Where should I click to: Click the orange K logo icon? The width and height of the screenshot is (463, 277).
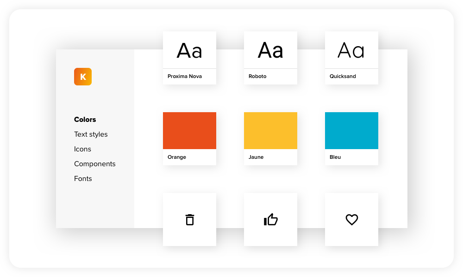click(x=82, y=77)
